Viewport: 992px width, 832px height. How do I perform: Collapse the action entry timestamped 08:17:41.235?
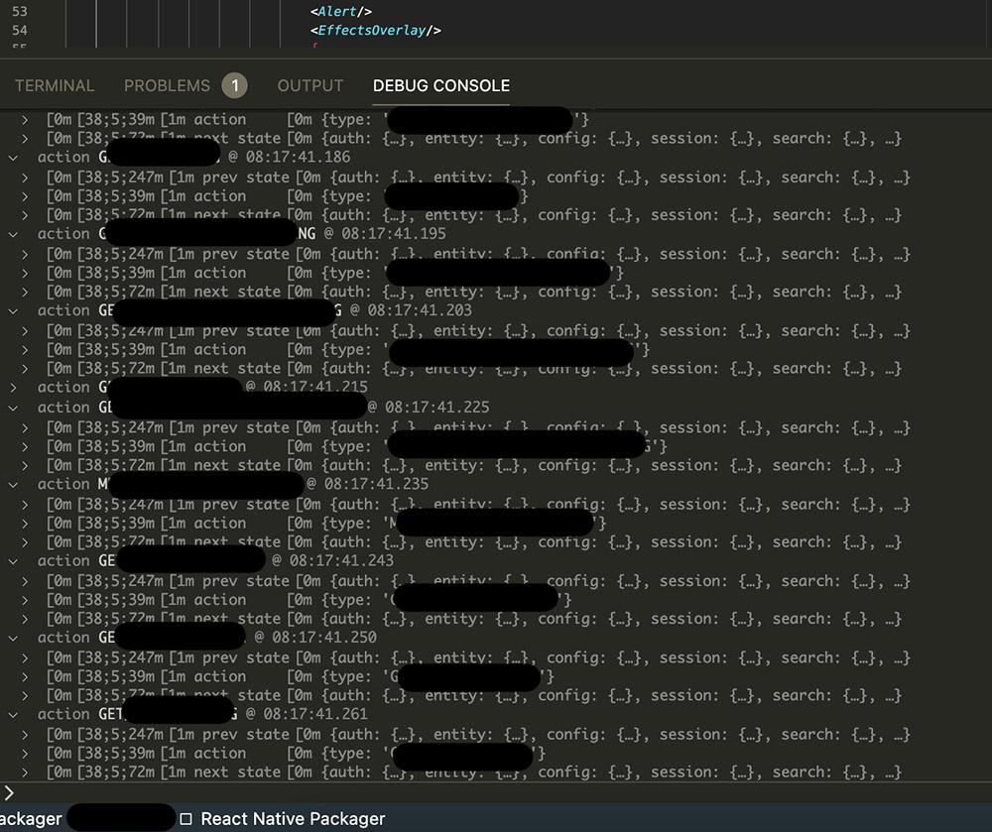(x=13, y=484)
